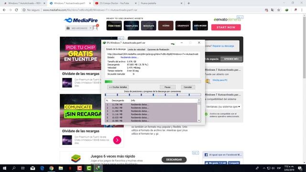Cancel the download via Cancelar button
This screenshot has width=306, height=172.
click(187, 87)
